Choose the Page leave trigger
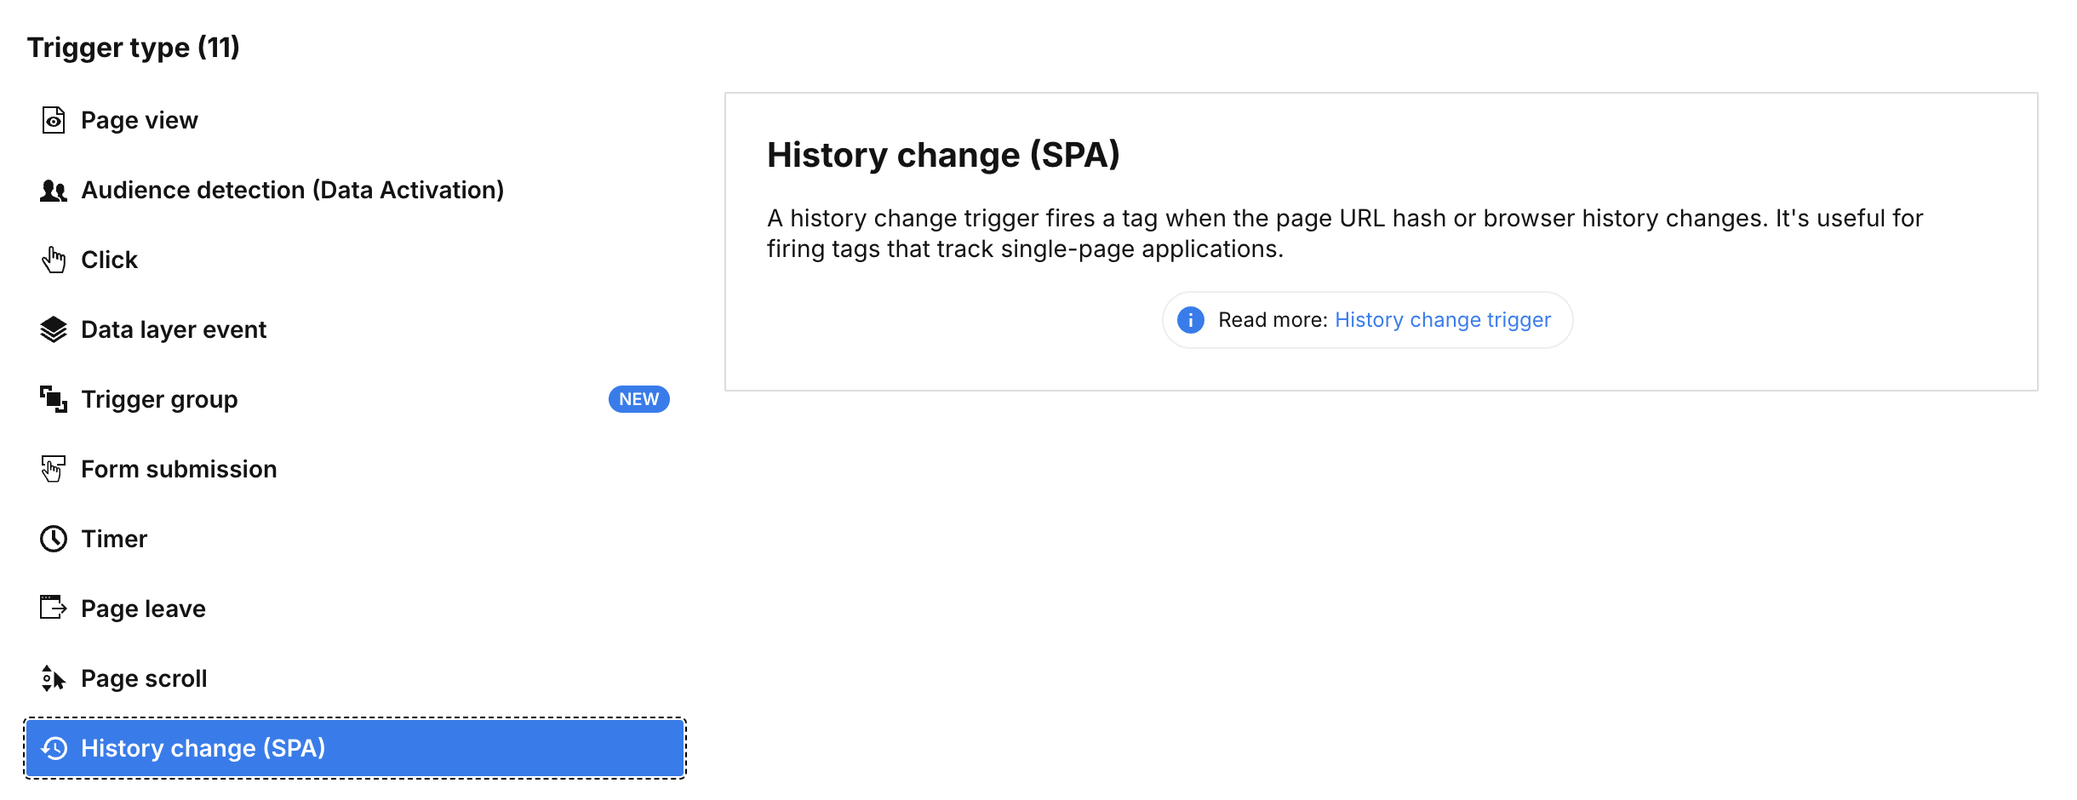 tap(143, 609)
